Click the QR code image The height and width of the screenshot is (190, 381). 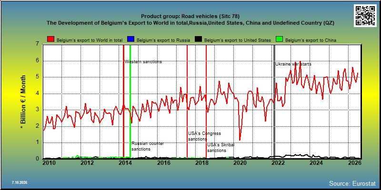[365, 16]
